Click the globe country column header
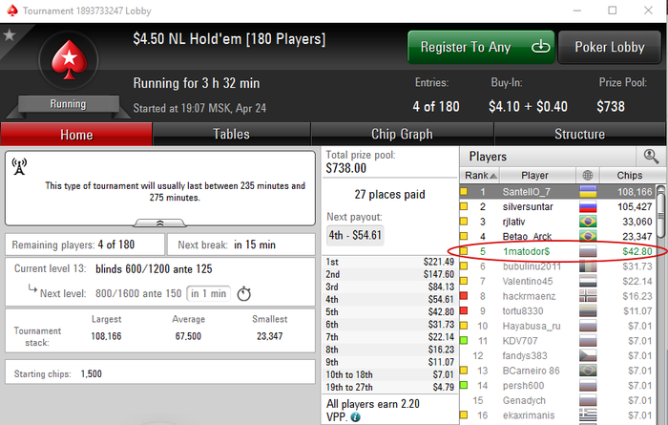668x425 pixels. (x=588, y=175)
